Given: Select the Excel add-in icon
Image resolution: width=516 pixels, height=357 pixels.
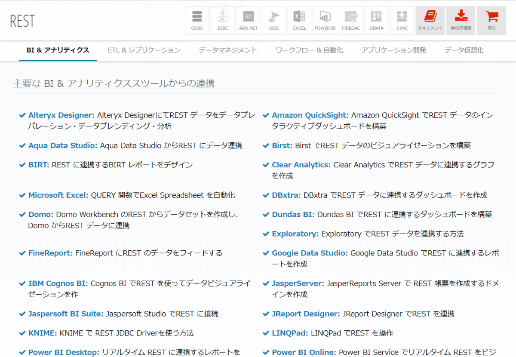Looking at the screenshot, I should click(299, 21).
